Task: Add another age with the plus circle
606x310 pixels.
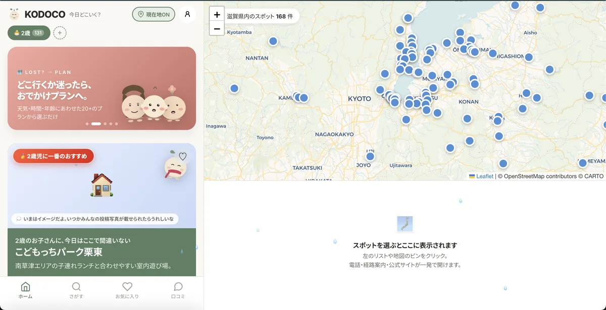Action: 60,33
